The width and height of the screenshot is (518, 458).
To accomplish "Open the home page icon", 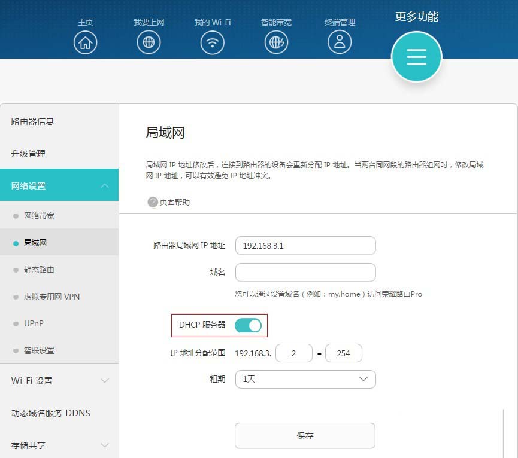I will pyautogui.click(x=85, y=42).
